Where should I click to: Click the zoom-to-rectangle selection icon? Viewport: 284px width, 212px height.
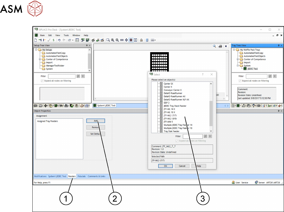pyautogui.click(x=108, y=40)
